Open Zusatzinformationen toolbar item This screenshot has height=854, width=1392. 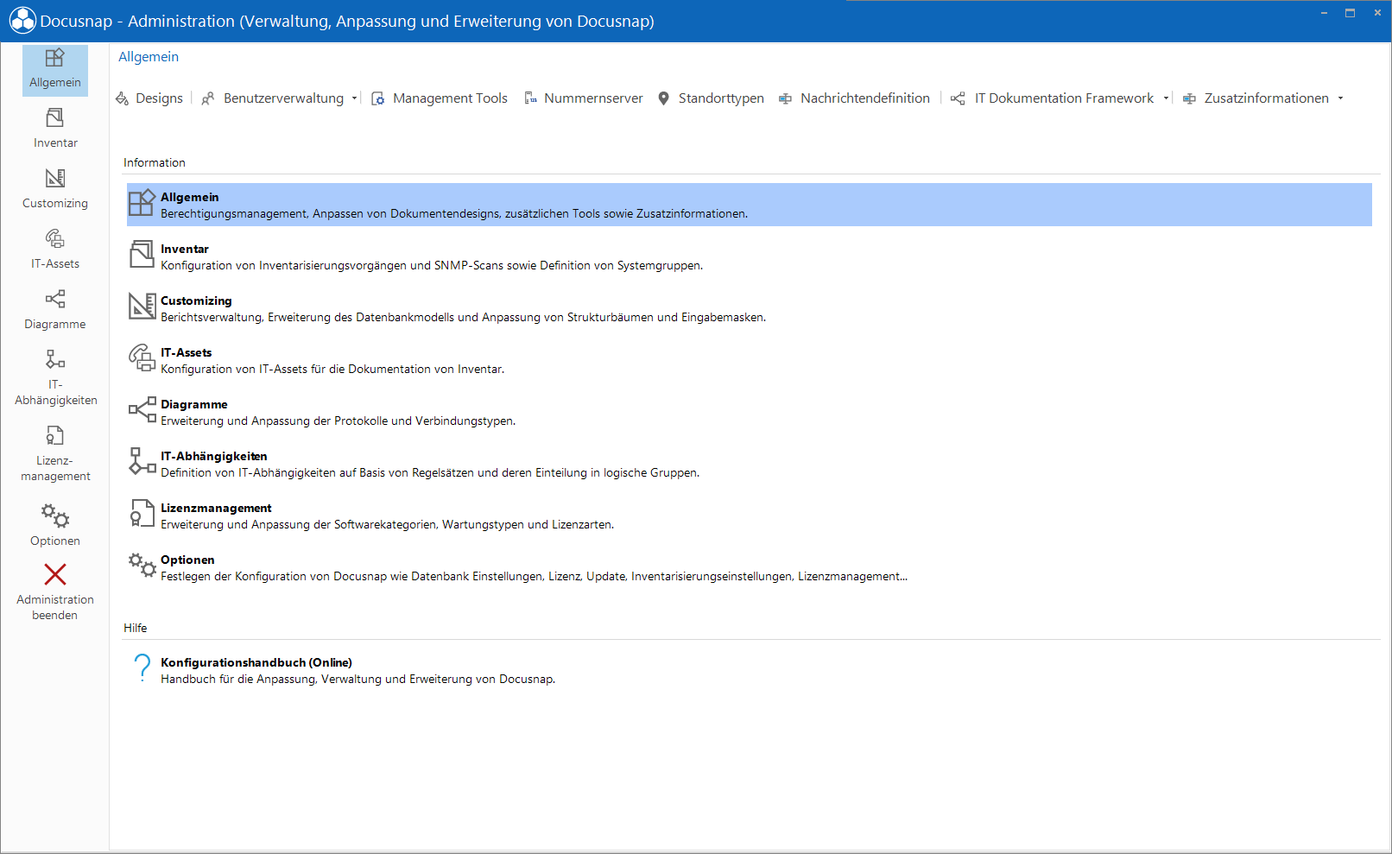1256,98
